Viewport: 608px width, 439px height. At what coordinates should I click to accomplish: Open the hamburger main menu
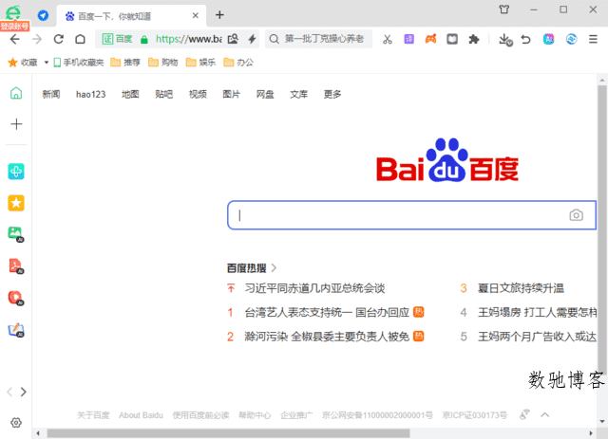tap(593, 39)
